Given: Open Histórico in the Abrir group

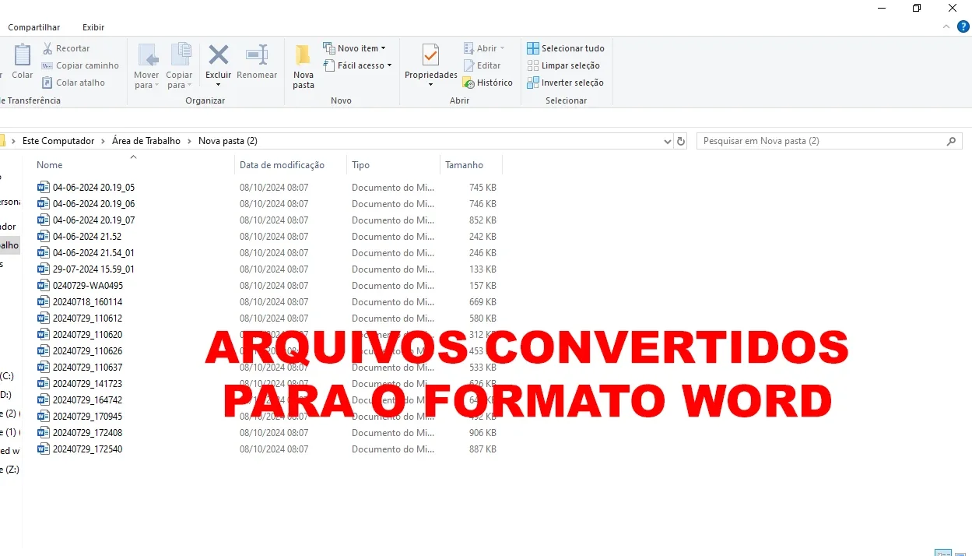Looking at the screenshot, I should 487,83.
